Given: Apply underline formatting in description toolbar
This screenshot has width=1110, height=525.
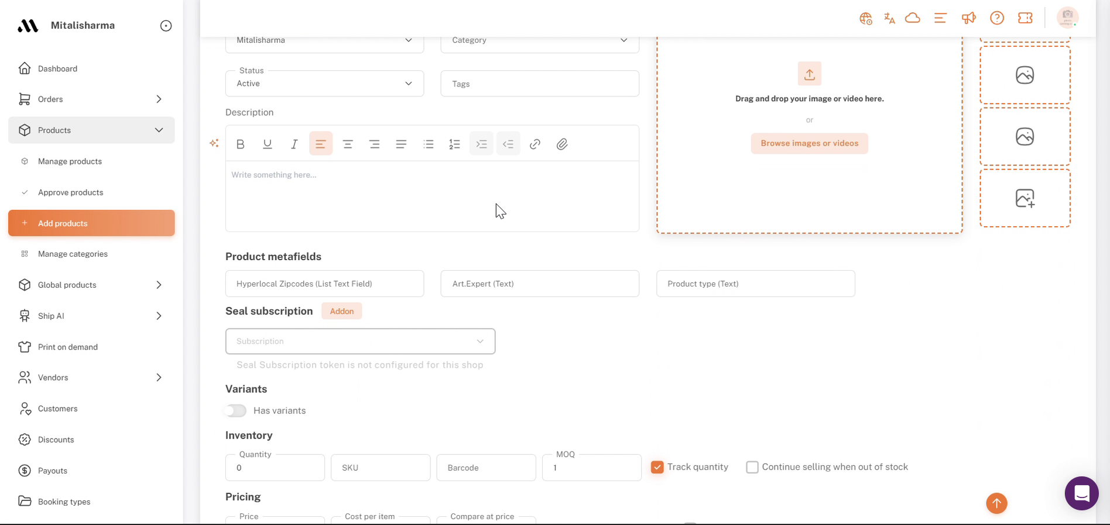Looking at the screenshot, I should point(268,144).
